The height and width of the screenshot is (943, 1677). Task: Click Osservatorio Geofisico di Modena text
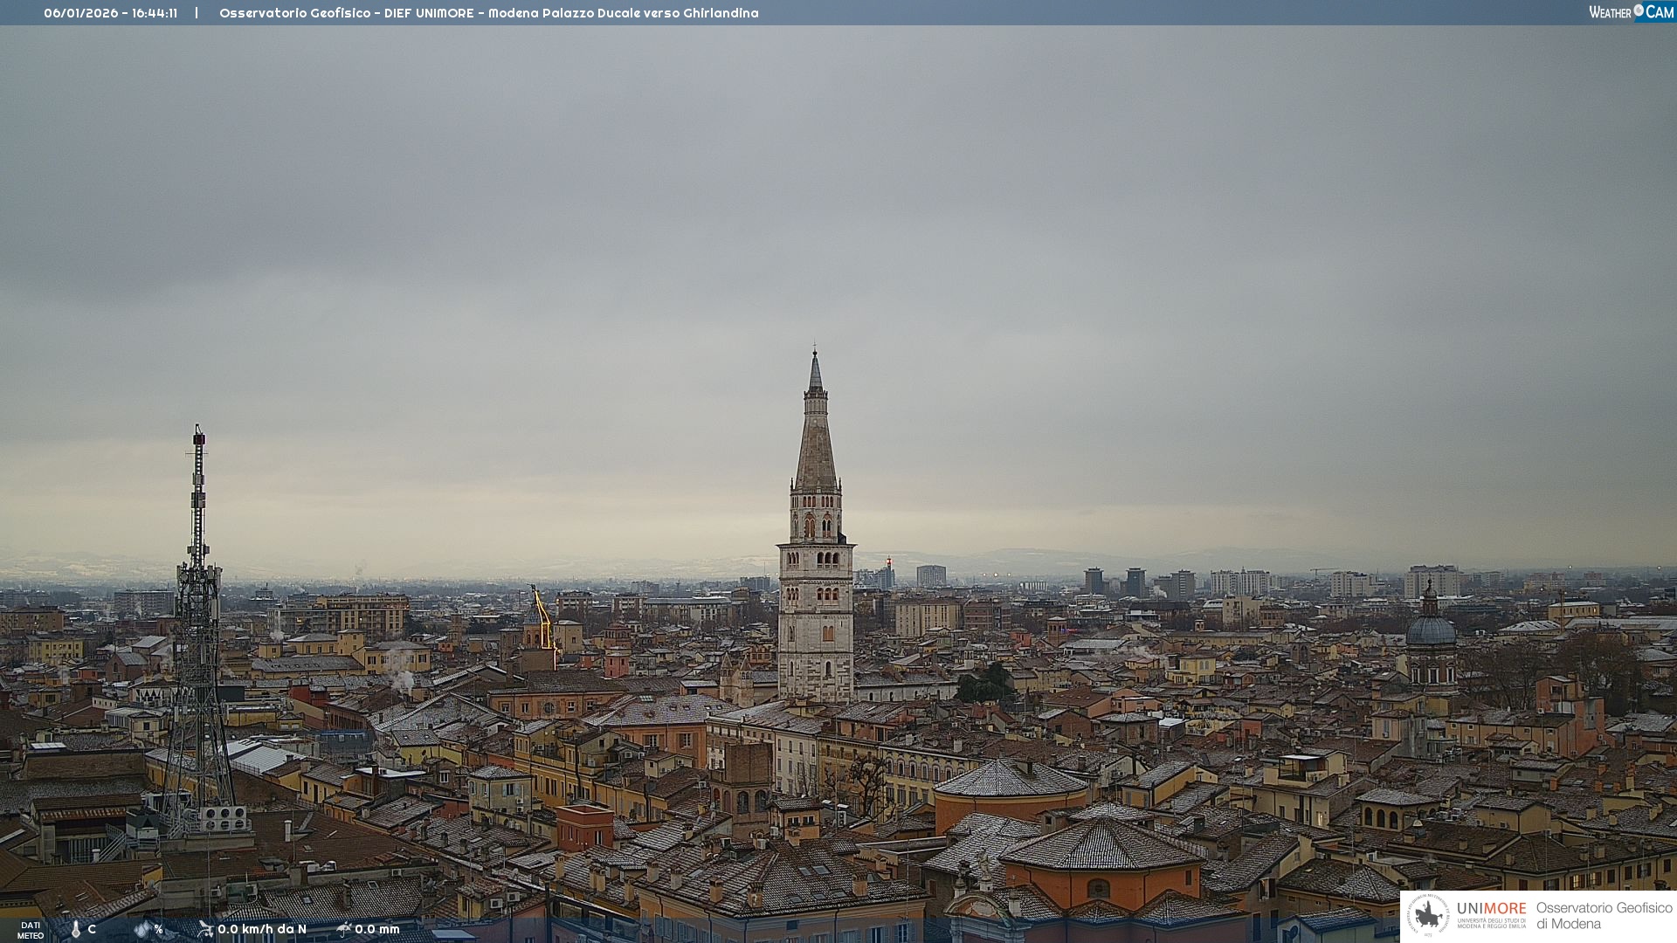pyautogui.click(x=1604, y=915)
